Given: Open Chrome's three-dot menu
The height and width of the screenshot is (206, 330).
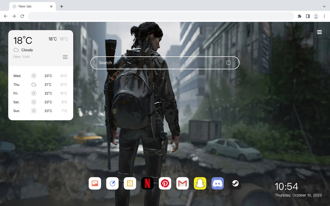Looking at the screenshot, I should 324,16.
